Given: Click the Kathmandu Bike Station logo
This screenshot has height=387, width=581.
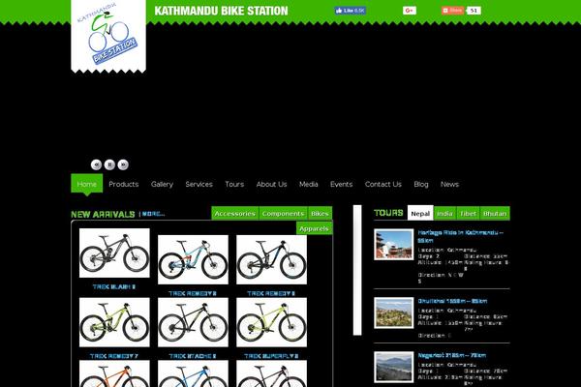Looking at the screenshot, I should 108,35.
